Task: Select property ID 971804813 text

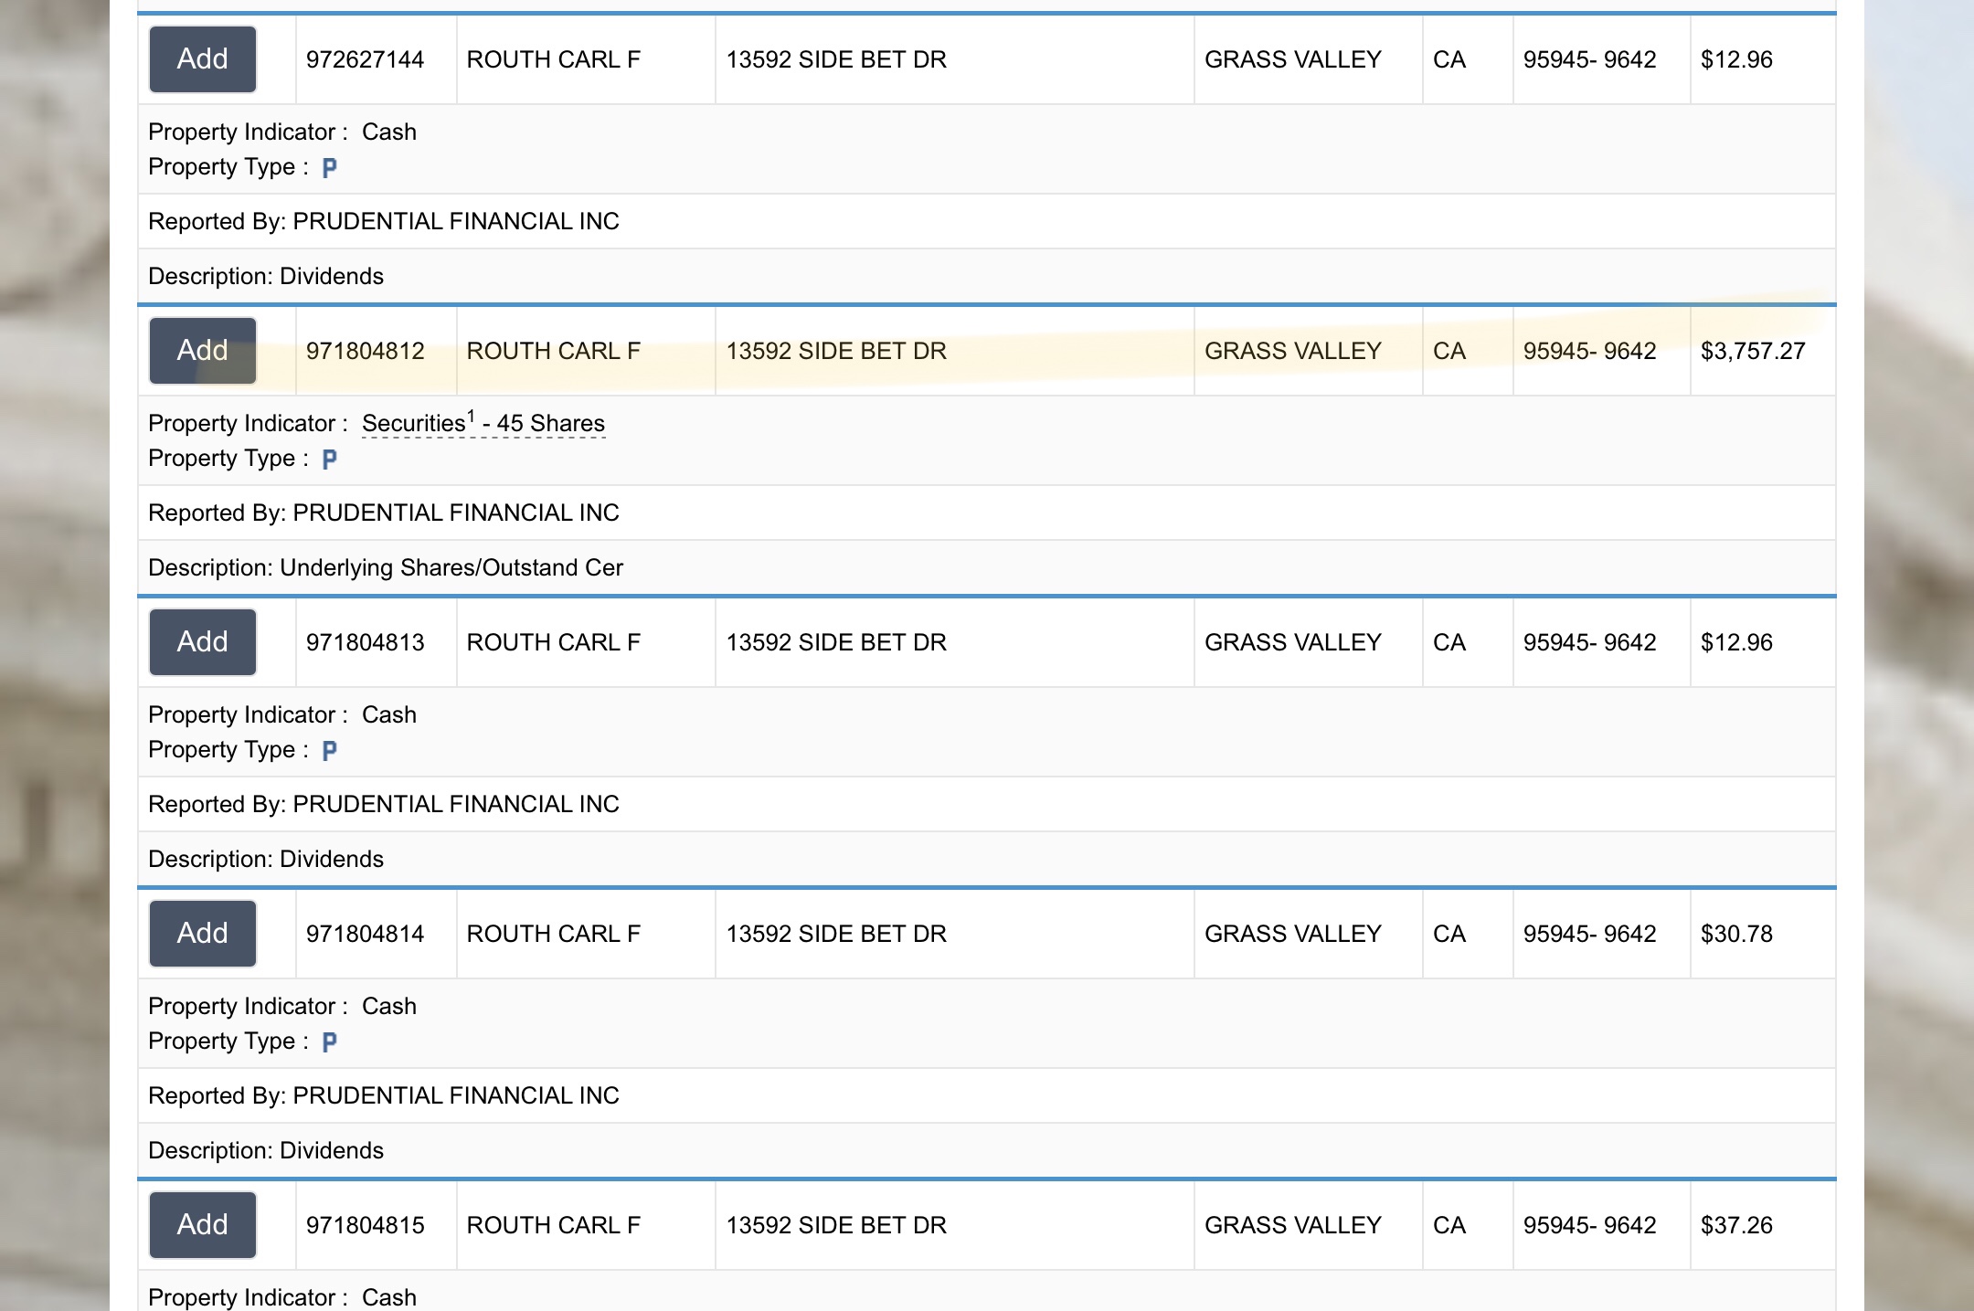Action: pos(366,642)
